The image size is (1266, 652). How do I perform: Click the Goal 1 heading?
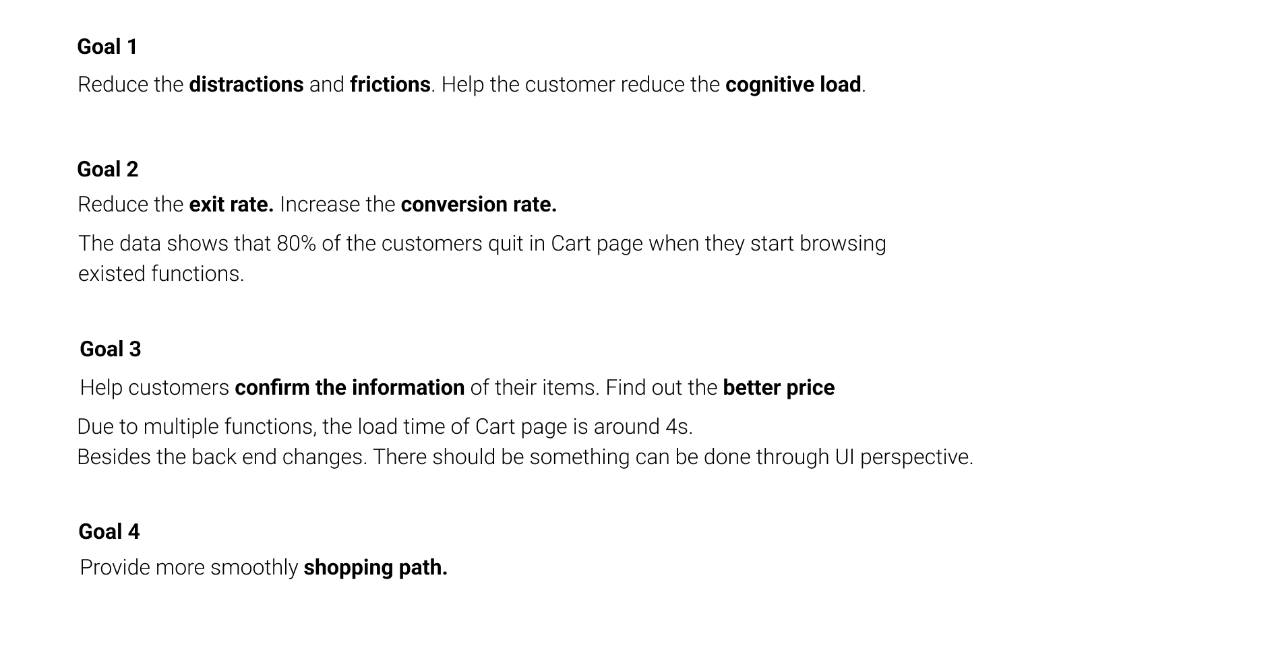point(107,46)
